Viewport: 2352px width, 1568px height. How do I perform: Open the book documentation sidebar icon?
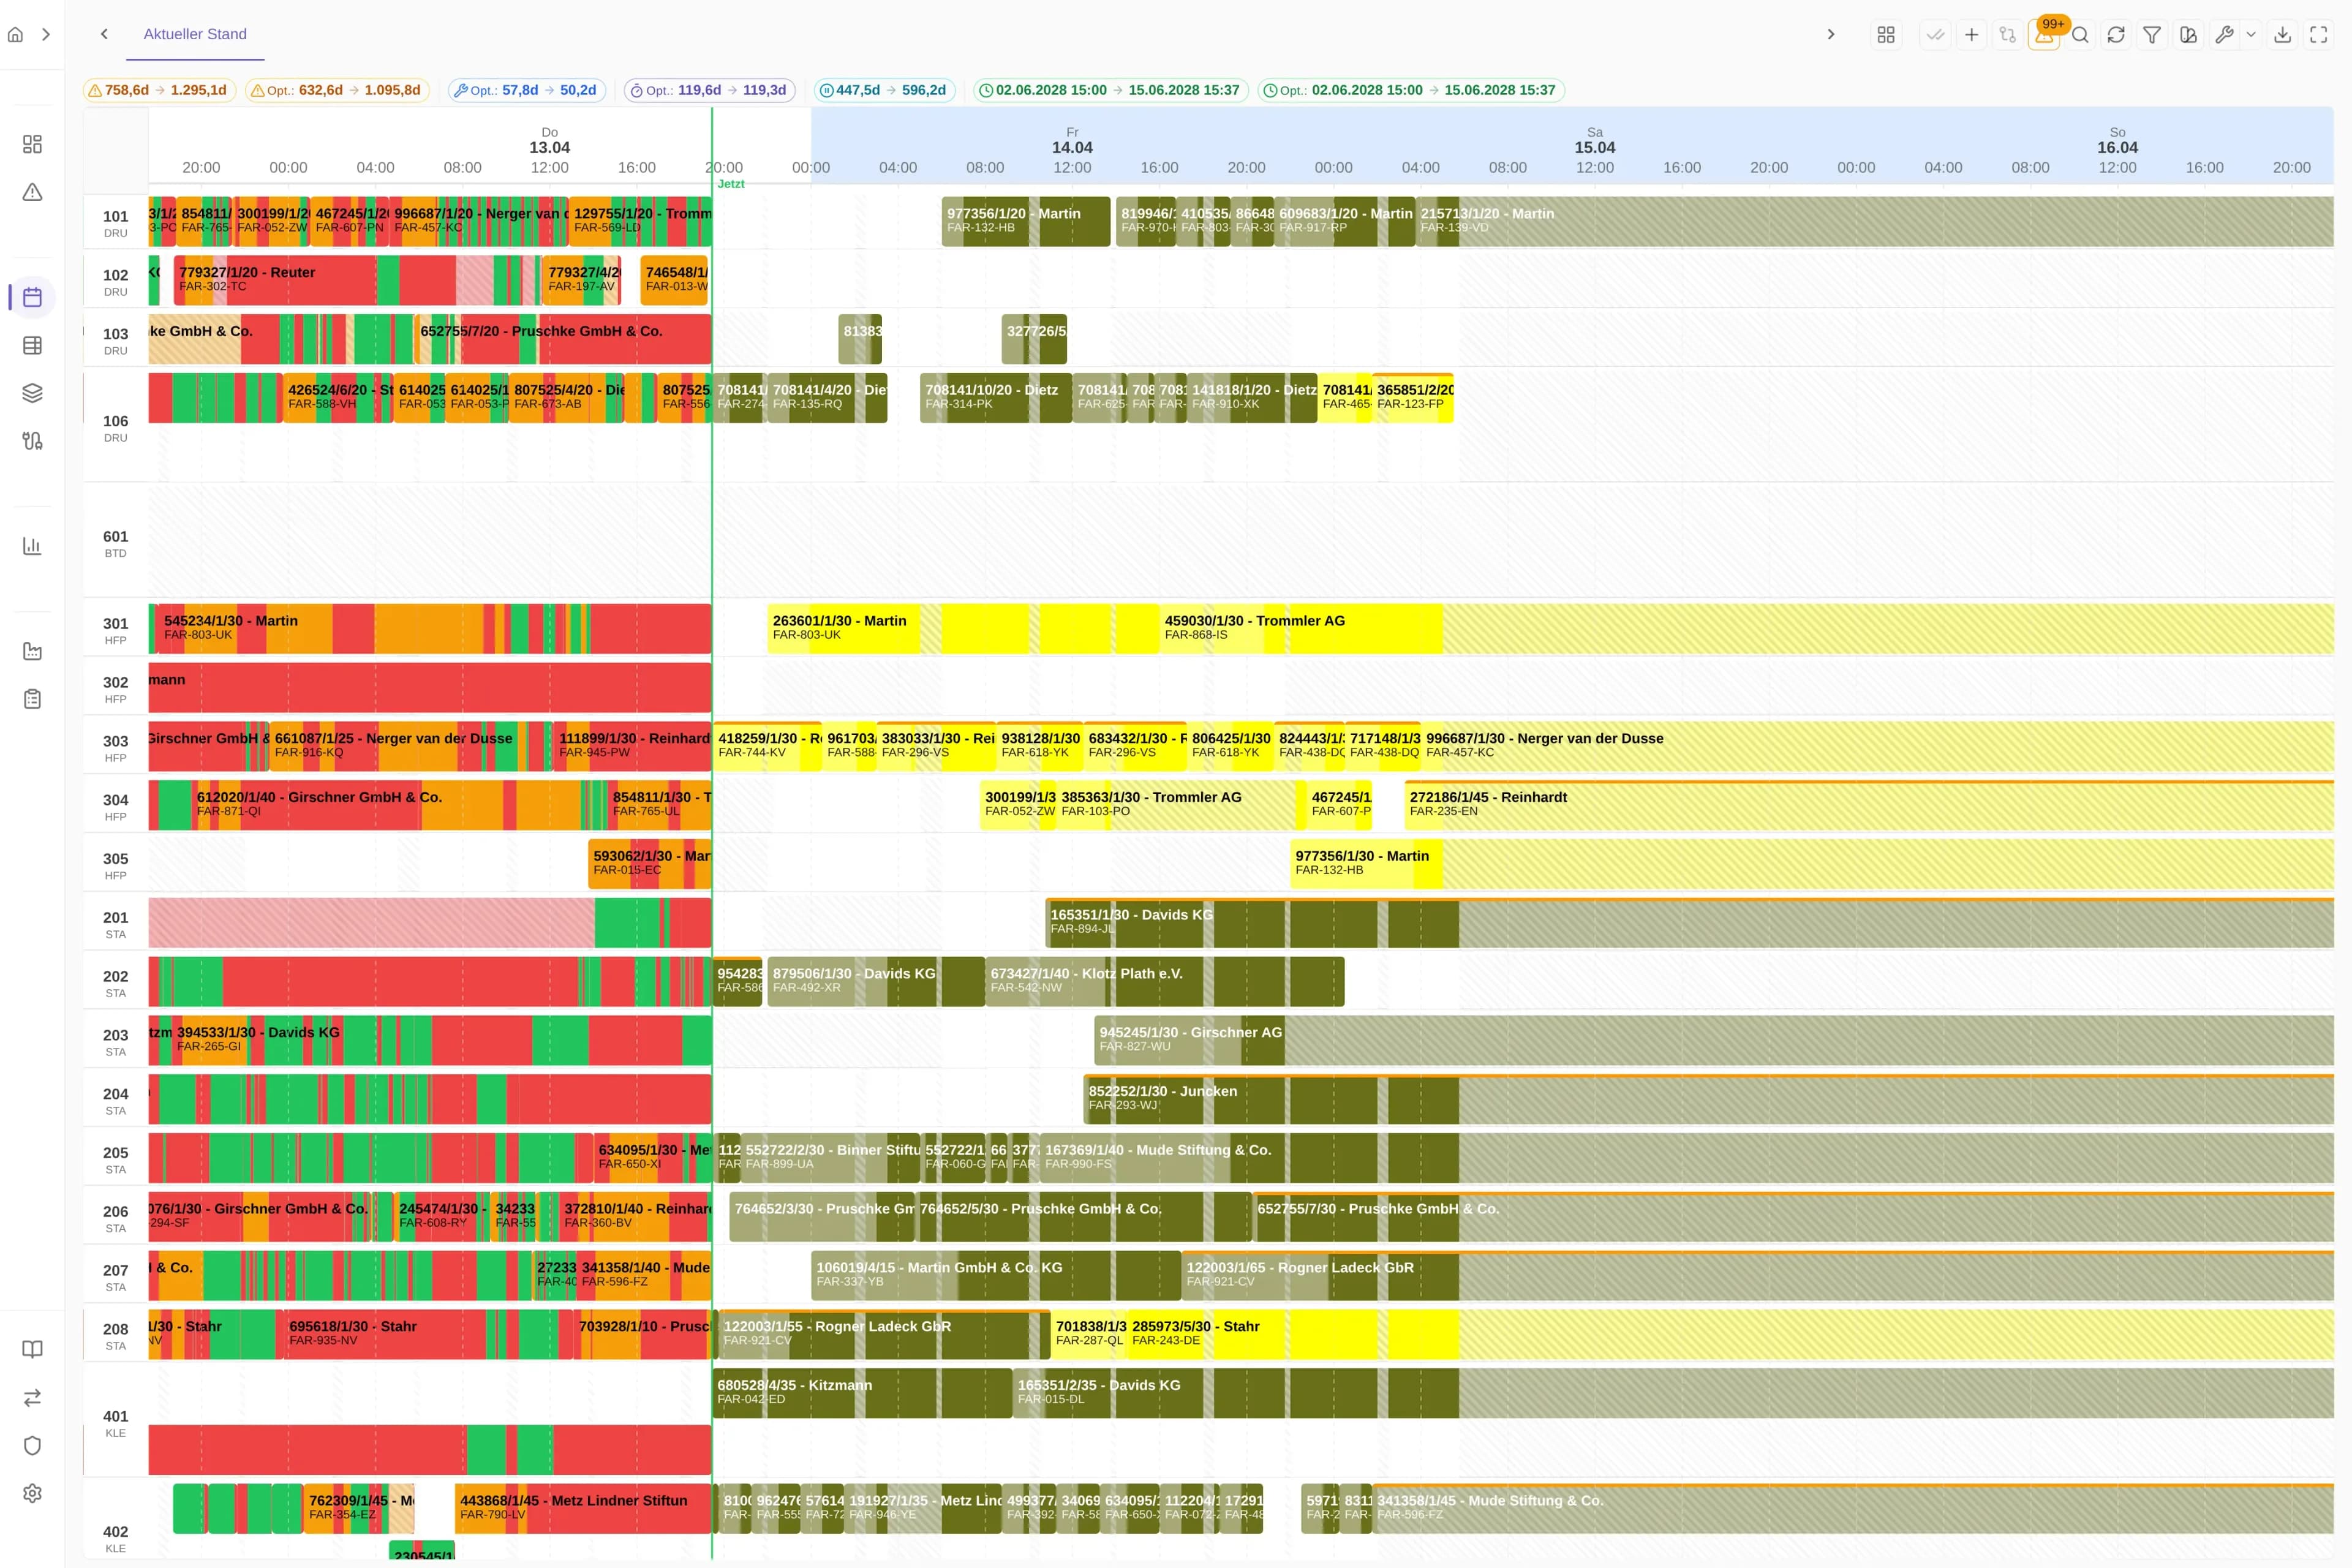point(32,1349)
